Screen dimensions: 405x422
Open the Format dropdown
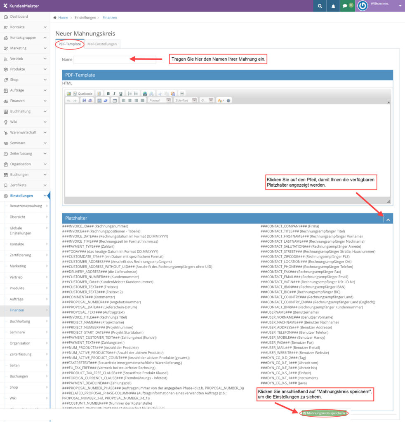tap(160, 100)
